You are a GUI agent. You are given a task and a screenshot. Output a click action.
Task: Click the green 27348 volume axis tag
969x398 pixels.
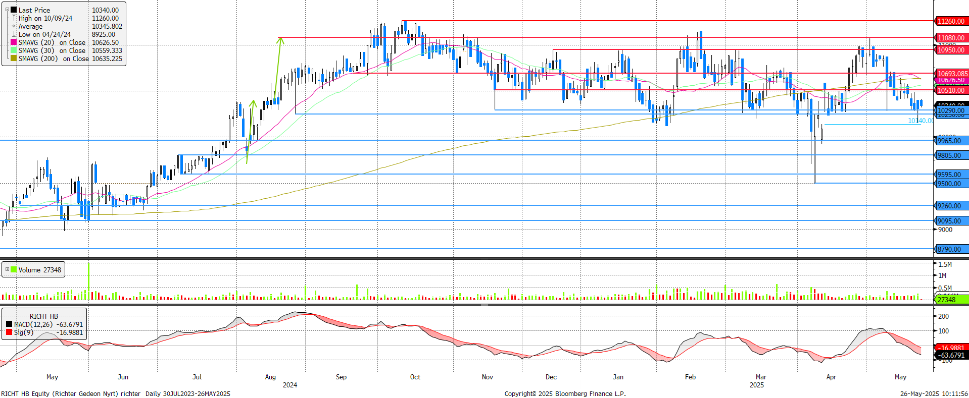pos(952,300)
